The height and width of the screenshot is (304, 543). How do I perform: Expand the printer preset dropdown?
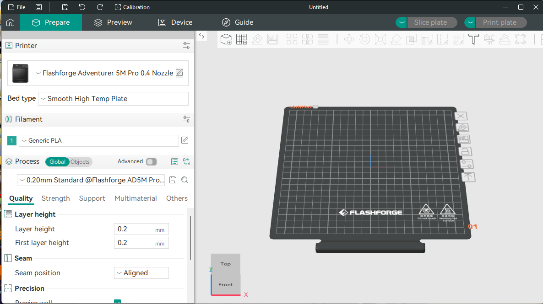click(x=38, y=73)
